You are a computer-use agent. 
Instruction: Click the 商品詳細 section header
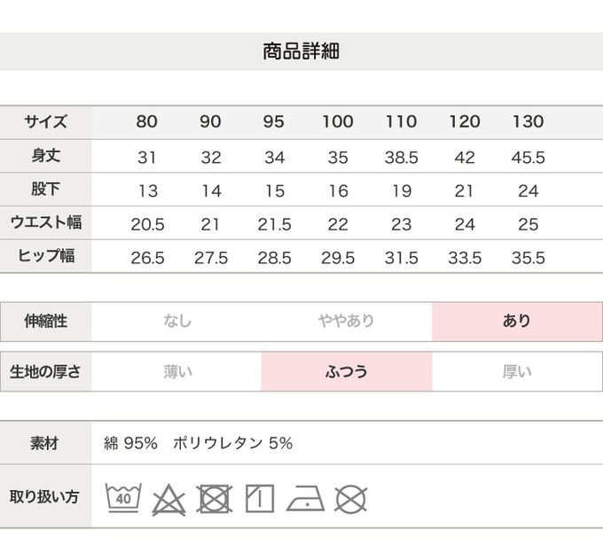[301, 52]
